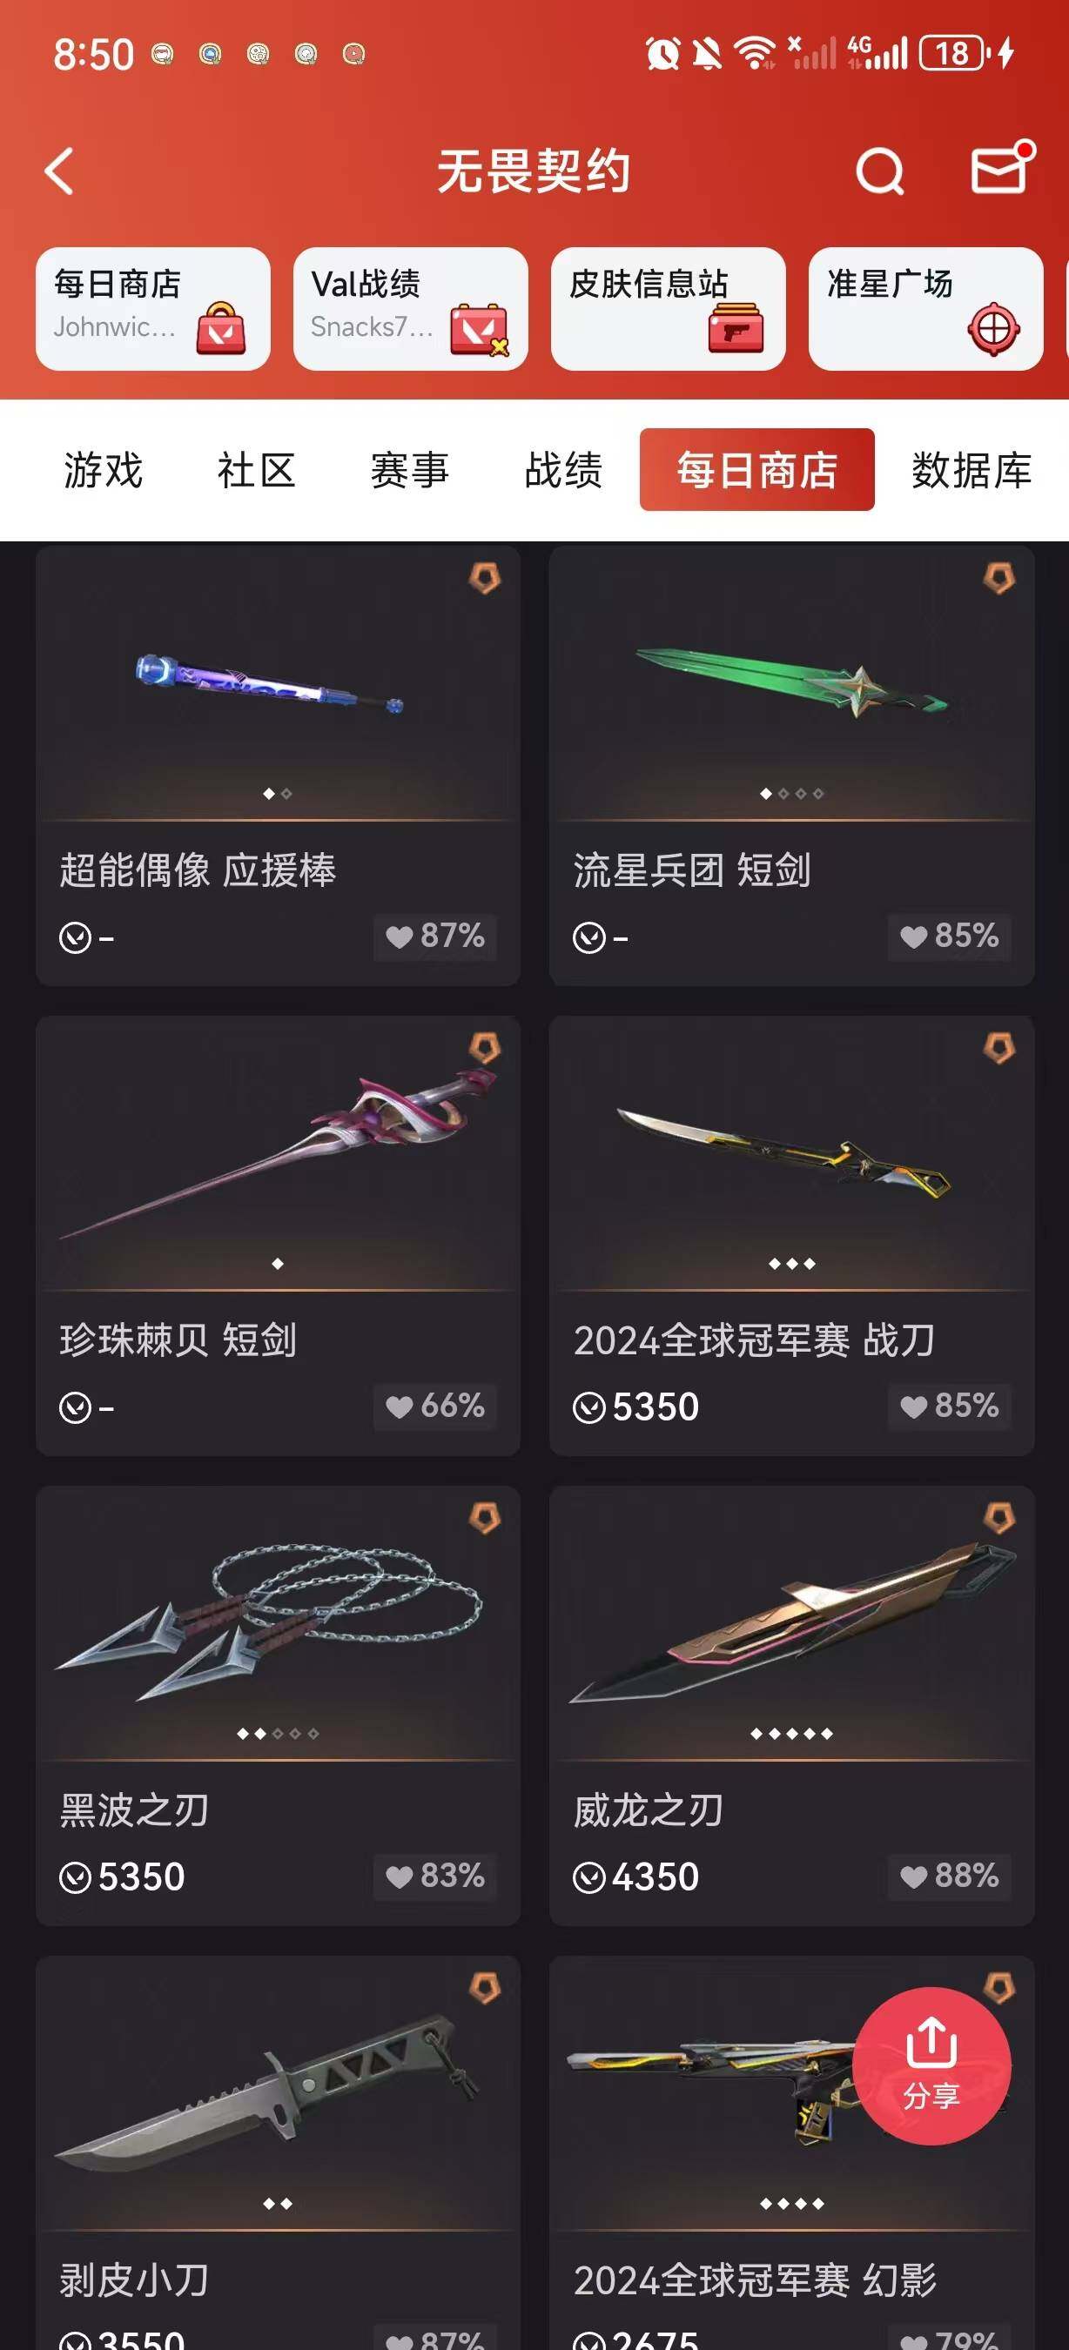Toggle like heart on 珍珠棘贝 短剑 66%
Screen dimensions: 1069x2350
pos(435,1406)
